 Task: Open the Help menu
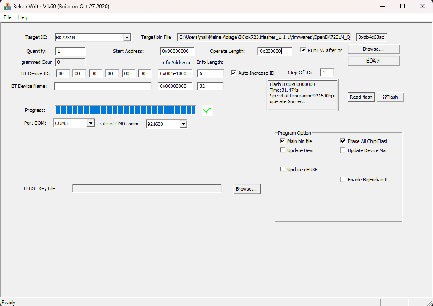pyautogui.click(x=23, y=17)
